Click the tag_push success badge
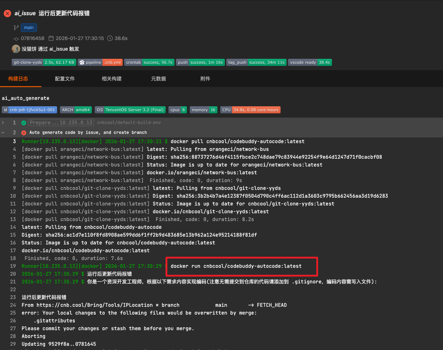The width and height of the screenshot is (443, 350). (x=256, y=62)
